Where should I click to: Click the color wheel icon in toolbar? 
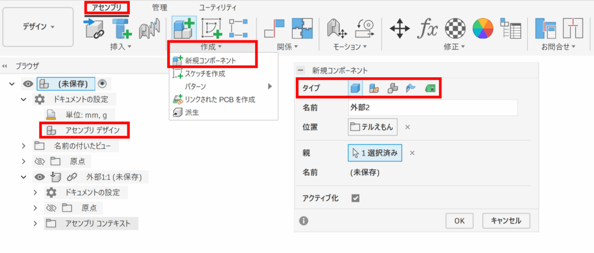pyautogui.click(x=483, y=28)
